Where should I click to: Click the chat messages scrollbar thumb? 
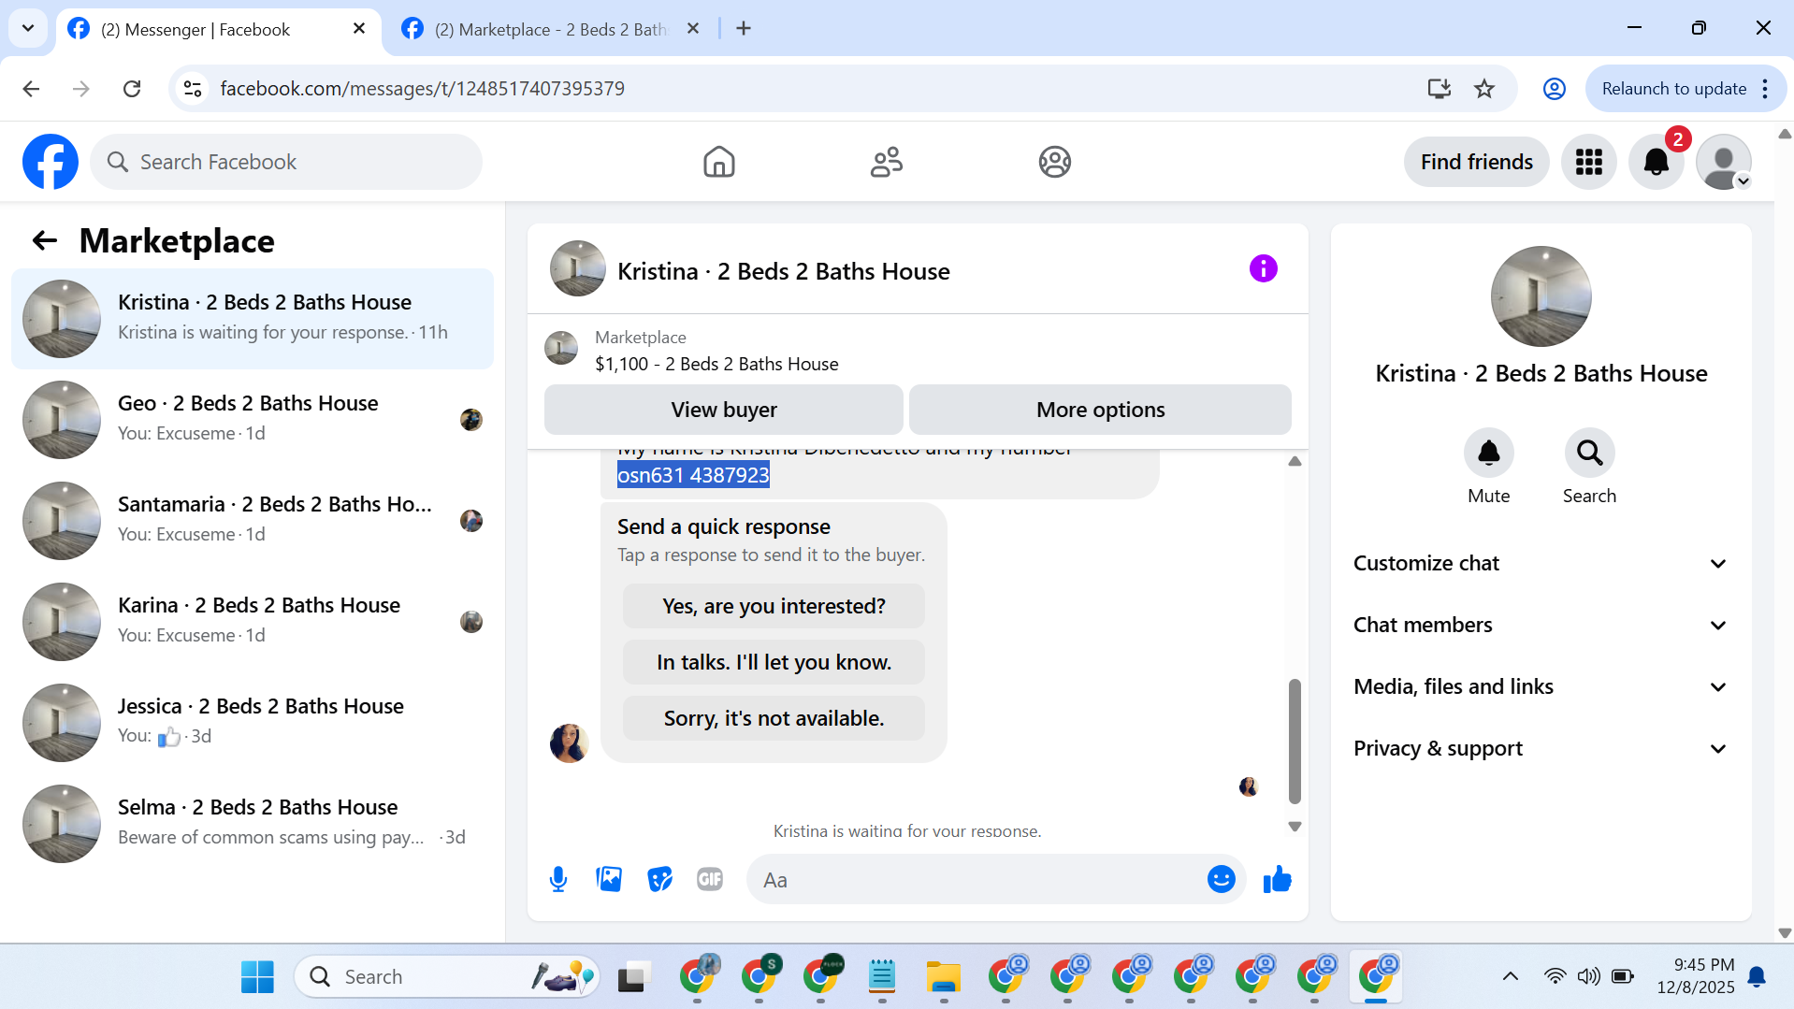tap(1295, 741)
